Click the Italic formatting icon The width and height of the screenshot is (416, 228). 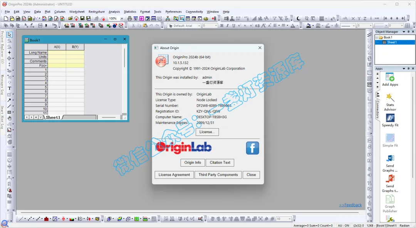click(228, 26)
